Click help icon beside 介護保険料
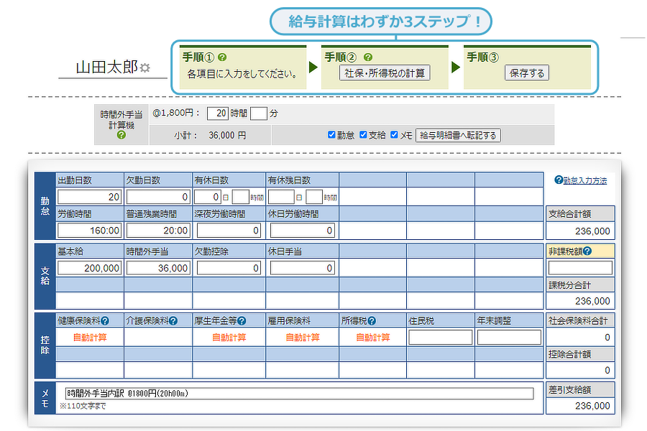This screenshot has width=647, height=431. click(173, 321)
